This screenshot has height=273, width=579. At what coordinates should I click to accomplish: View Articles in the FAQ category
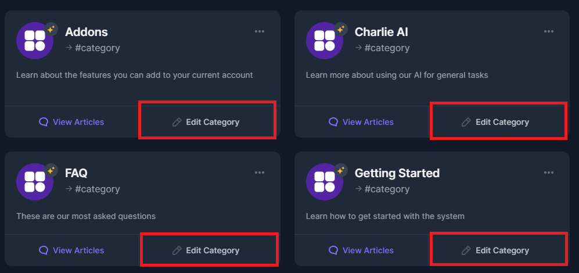(71, 250)
